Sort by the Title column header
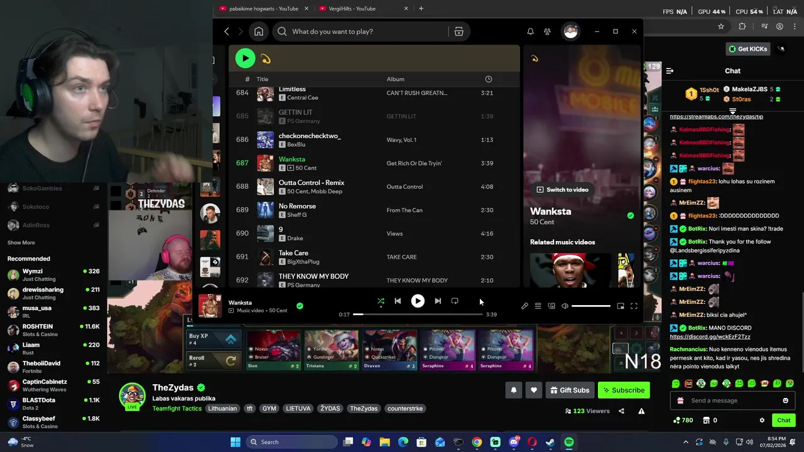Image resolution: width=804 pixels, height=452 pixels. pos(262,79)
